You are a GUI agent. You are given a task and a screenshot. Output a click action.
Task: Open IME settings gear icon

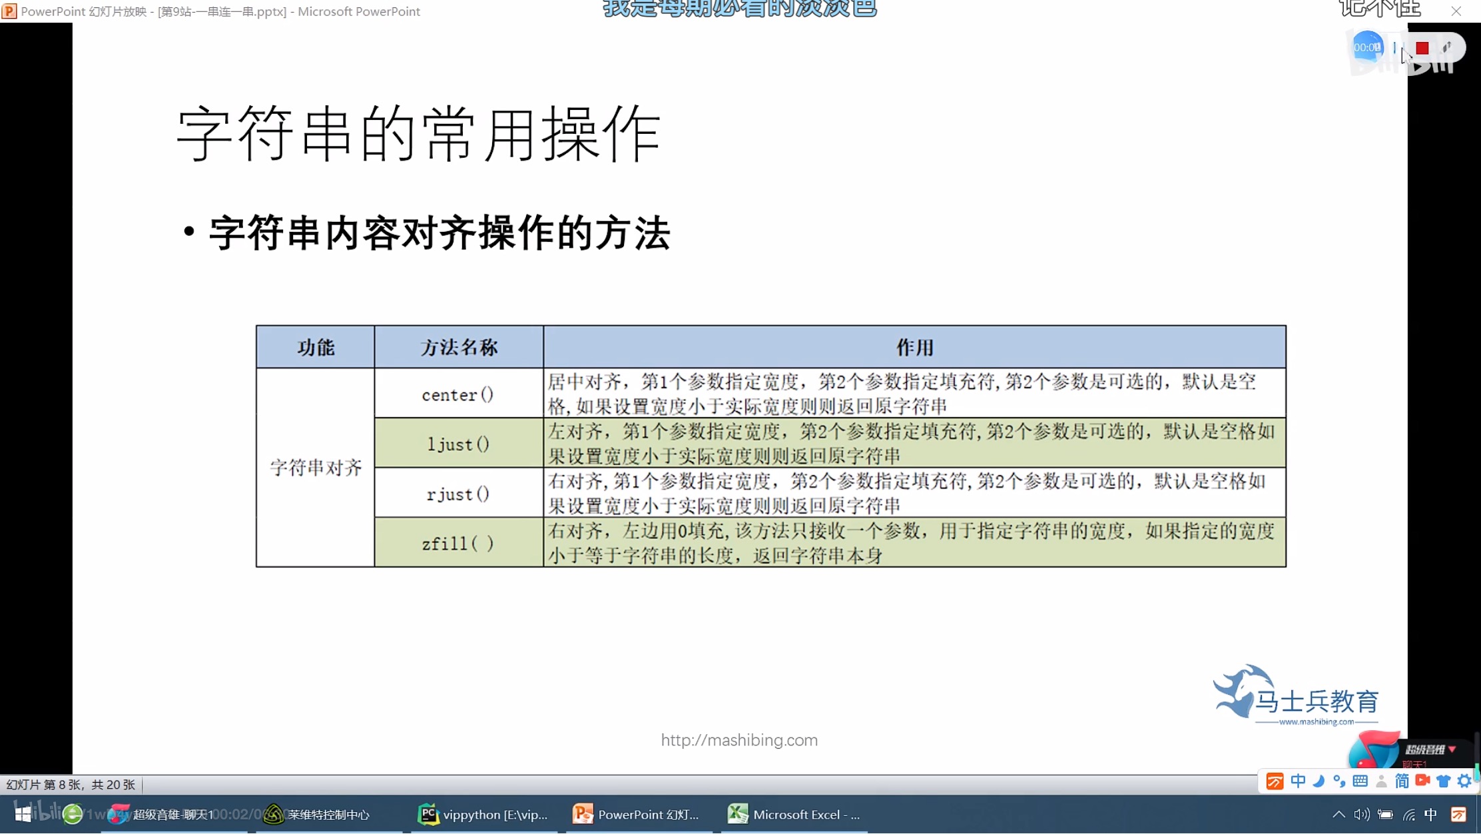pyautogui.click(x=1464, y=781)
